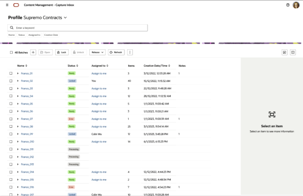Toggle the image preview panel icon
The height and width of the screenshot is (196, 303).
click(285, 53)
